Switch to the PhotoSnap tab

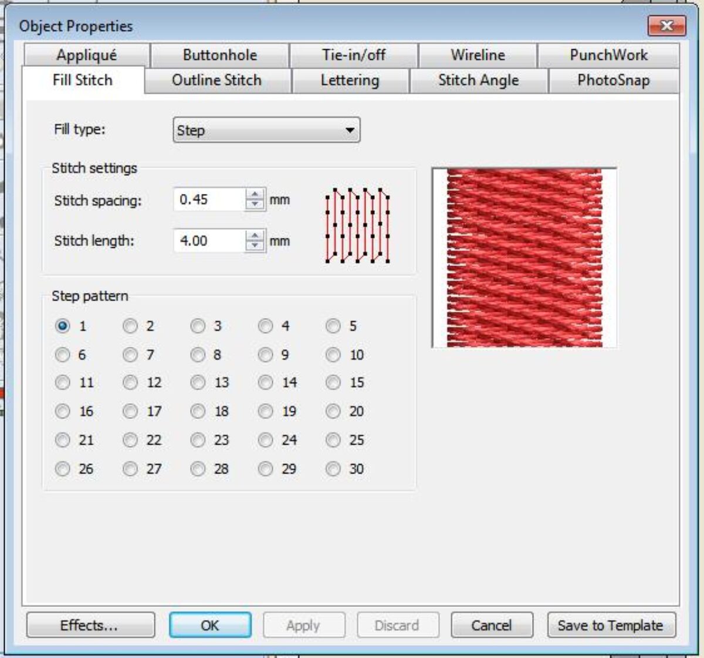tap(613, 80)
